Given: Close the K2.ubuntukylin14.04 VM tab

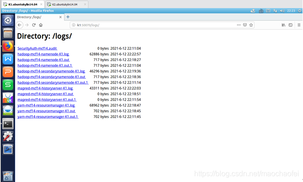Looking at the screenshot, I should click(x=85, y=4).
